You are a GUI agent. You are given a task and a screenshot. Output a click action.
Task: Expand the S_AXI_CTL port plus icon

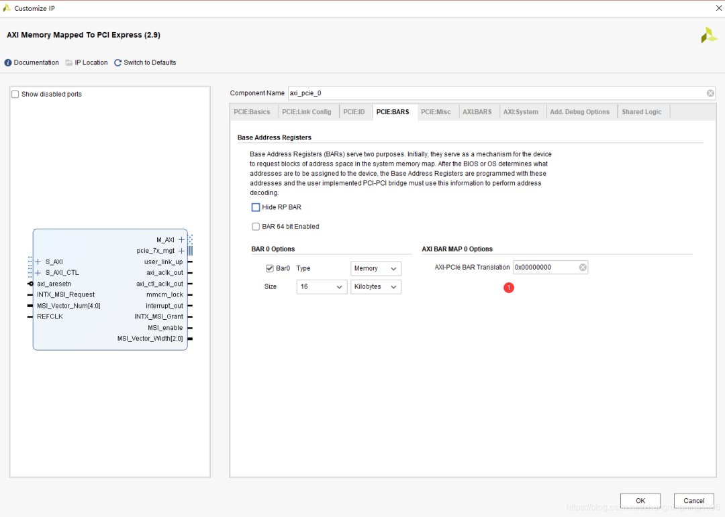click(38, 273)
